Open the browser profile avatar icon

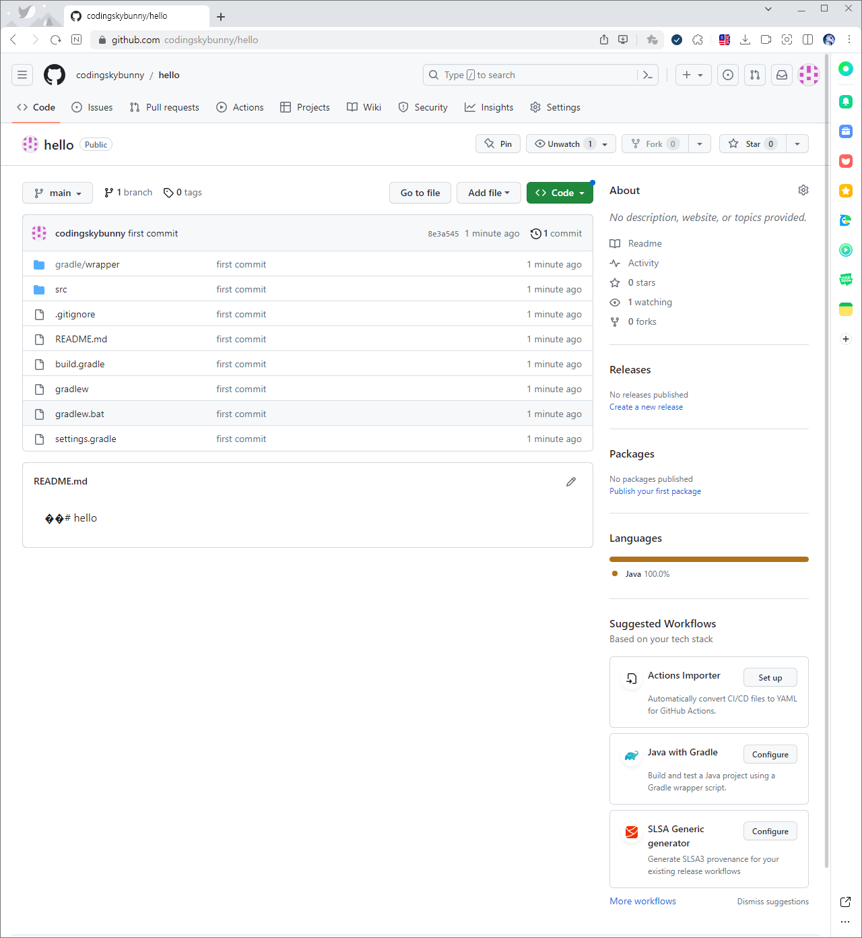(x=829, y=40)
